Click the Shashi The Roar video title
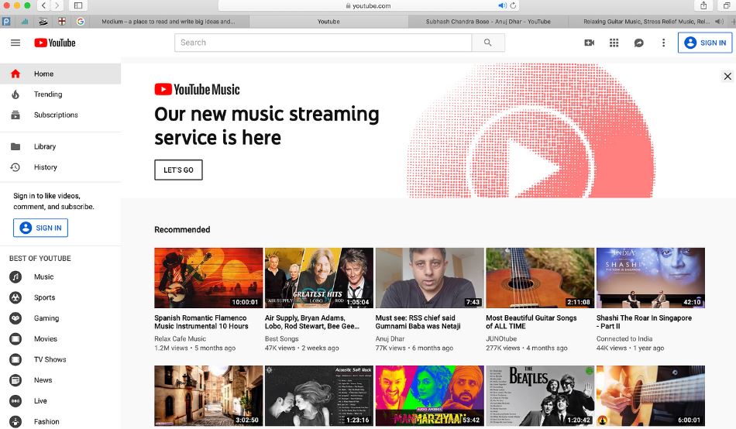The width and height of the screenshot is (736, 429). (644, 322)
